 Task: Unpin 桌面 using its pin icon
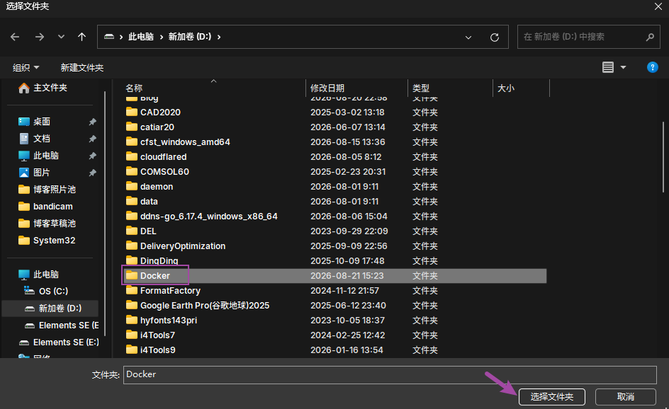pyautogui.click(x=92, y=122)
